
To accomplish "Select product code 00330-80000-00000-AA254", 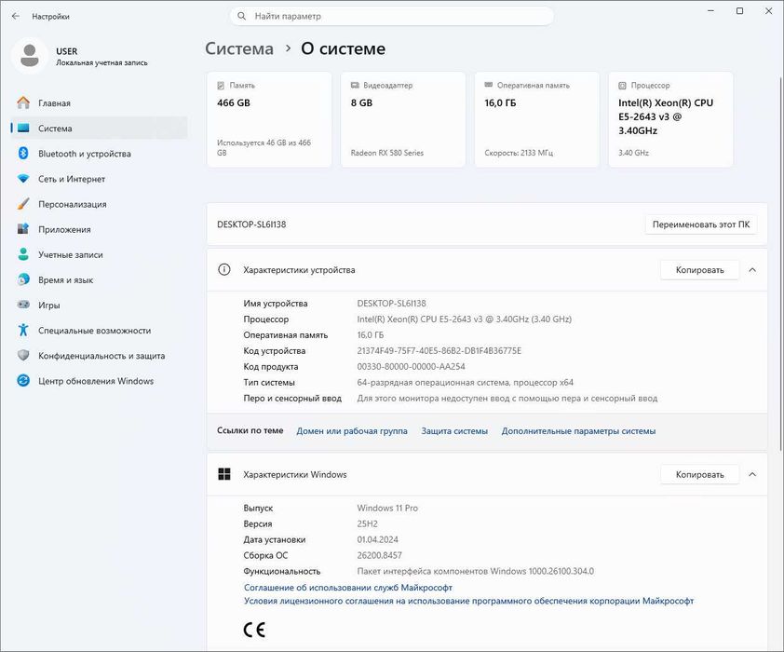I will tap(411, 366).
